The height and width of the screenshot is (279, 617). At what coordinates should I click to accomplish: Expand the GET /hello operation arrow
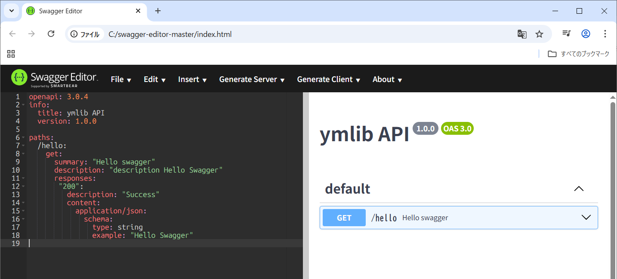(586, 217)
